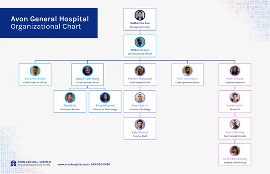Click the Director of Technology title text
The image size is (270, 174).
[x=105, y=109]
